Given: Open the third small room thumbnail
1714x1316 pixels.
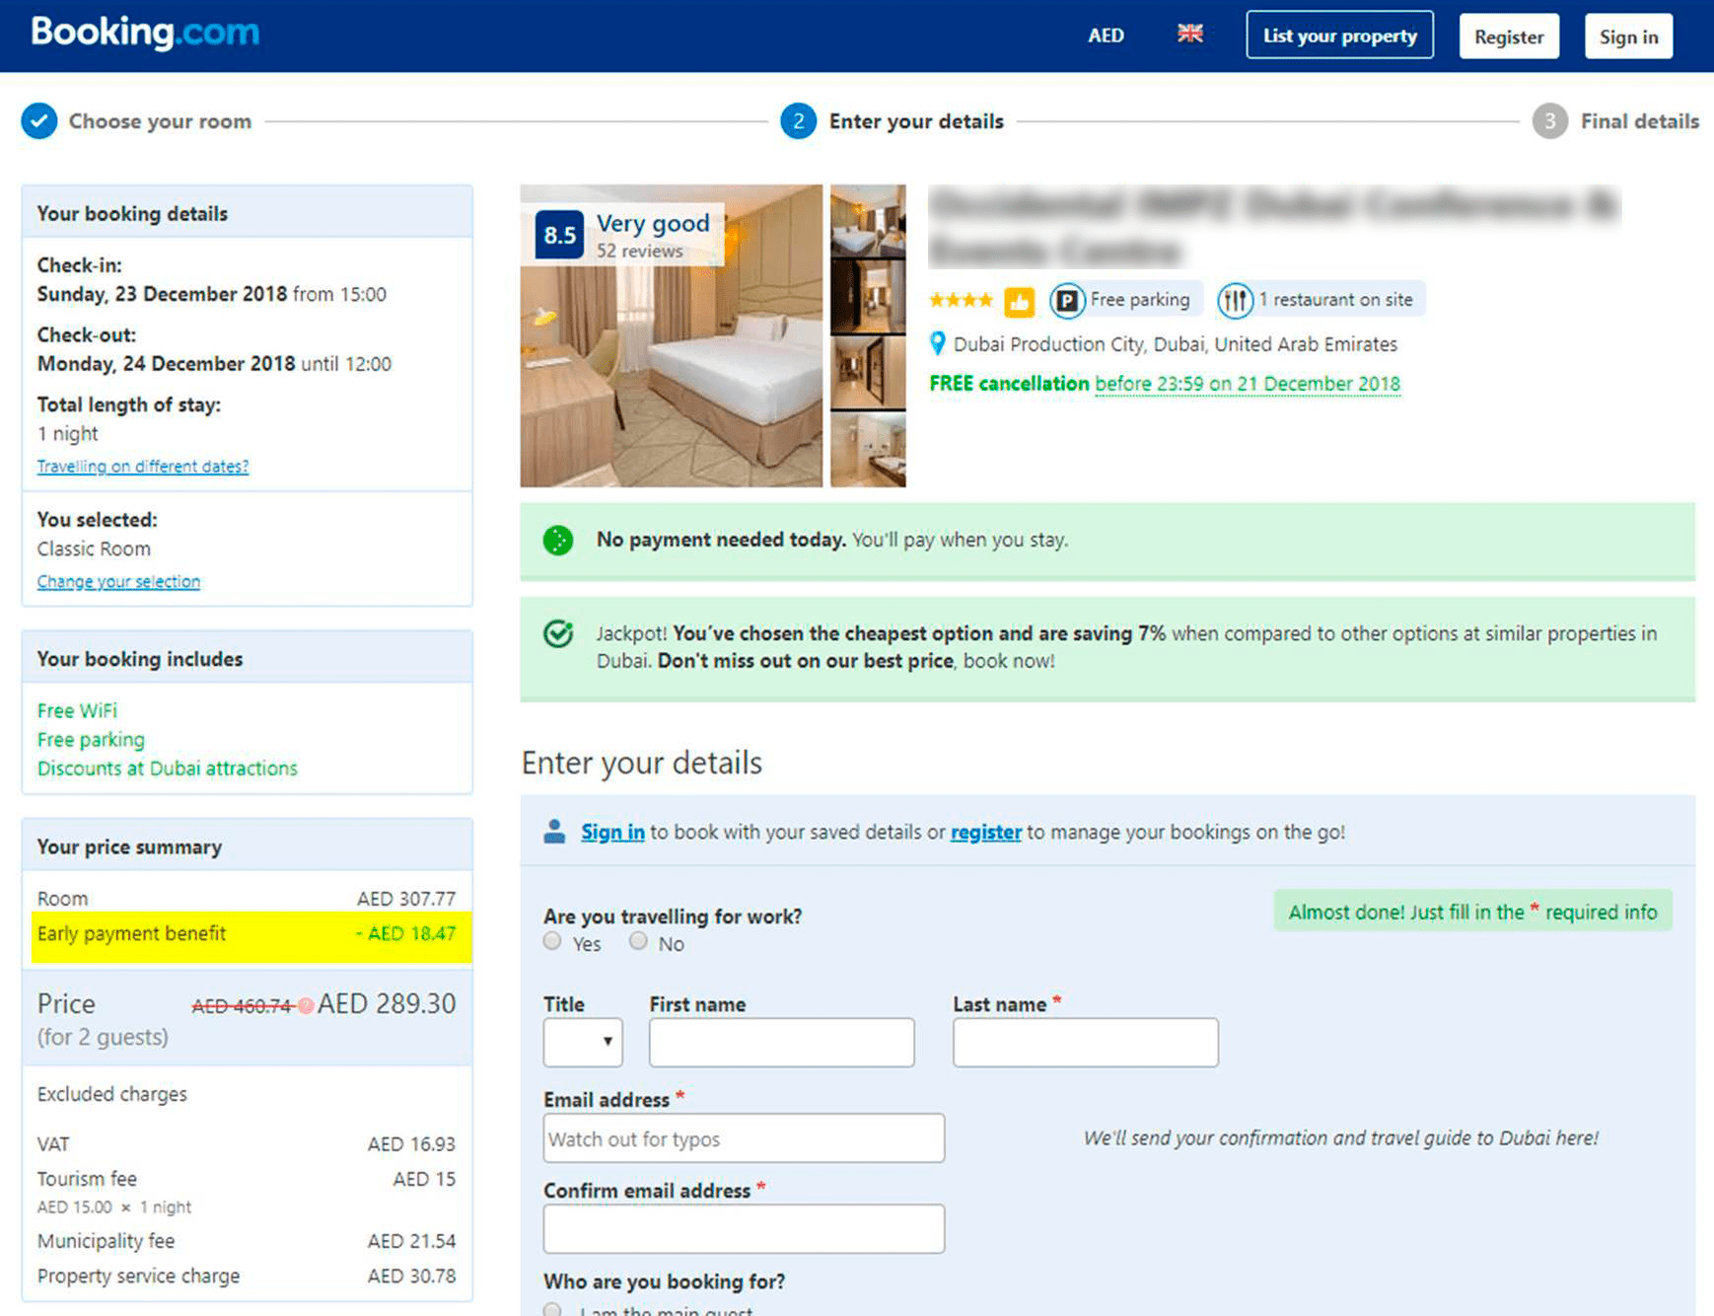Looking at the screenshot, I should tap(868, 373).
